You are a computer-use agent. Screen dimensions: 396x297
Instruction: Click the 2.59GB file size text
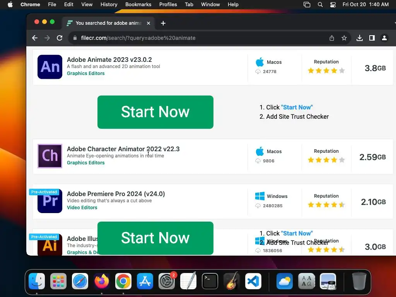click(x=372, y=157)
